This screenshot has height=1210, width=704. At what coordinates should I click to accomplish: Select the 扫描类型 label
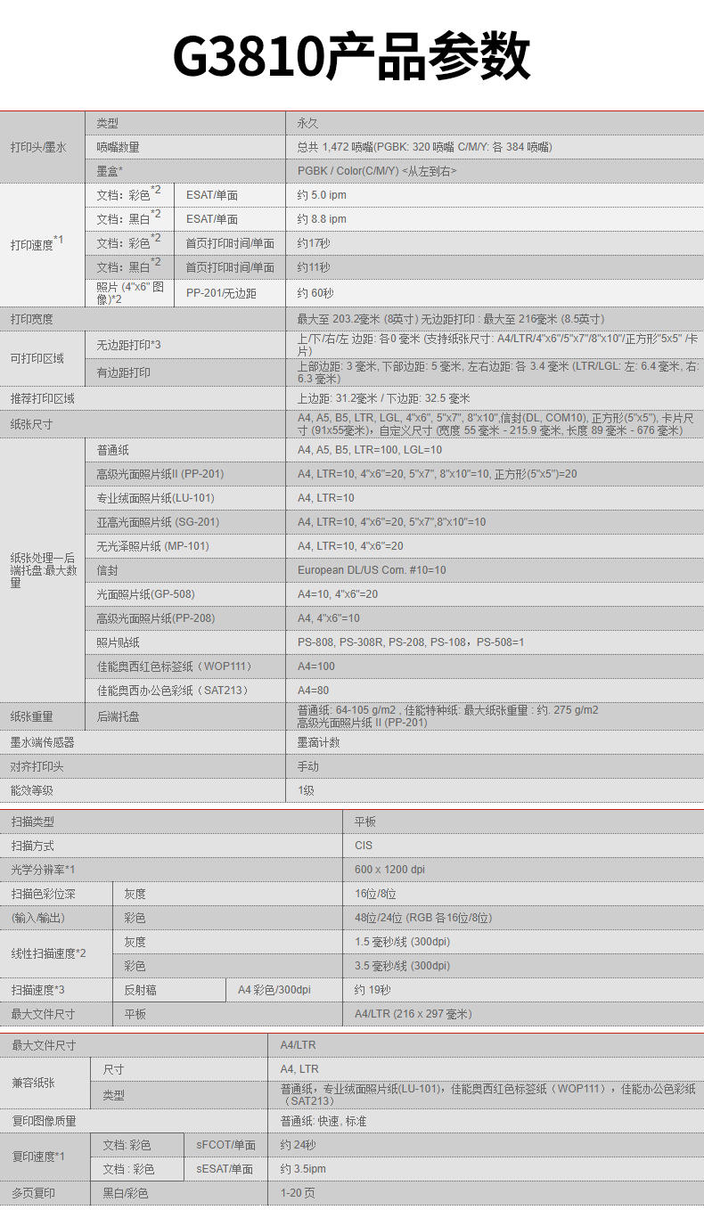tap(32, 822)
